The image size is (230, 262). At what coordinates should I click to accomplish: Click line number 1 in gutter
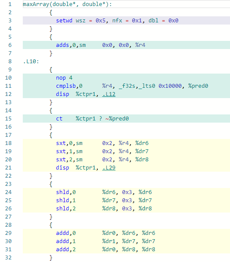(x=10, y=4)
